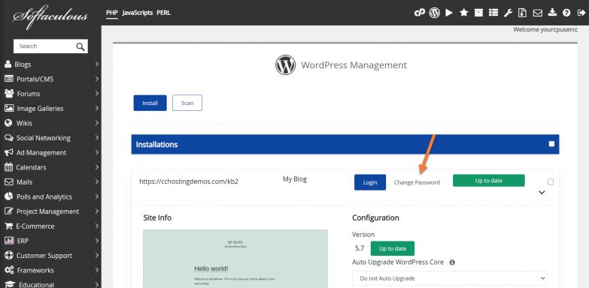Open help via the question mark icon
Image resolution: width=589 pixels, height=288 pixels.
pos(566,13)
